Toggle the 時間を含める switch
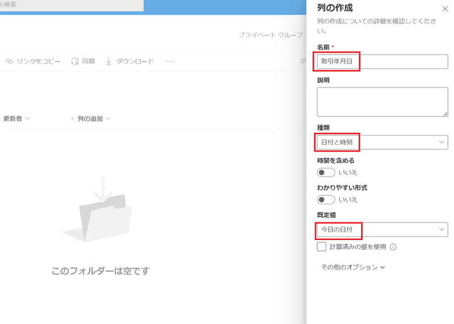The width and height of the screenshot is (454, 324). coord(326,172)
